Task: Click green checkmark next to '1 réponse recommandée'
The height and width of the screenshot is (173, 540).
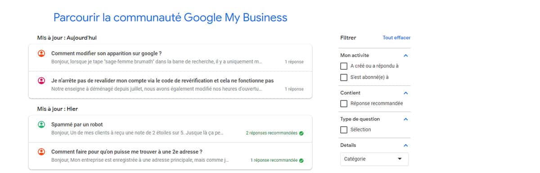Action: click(x=301, y=160)
